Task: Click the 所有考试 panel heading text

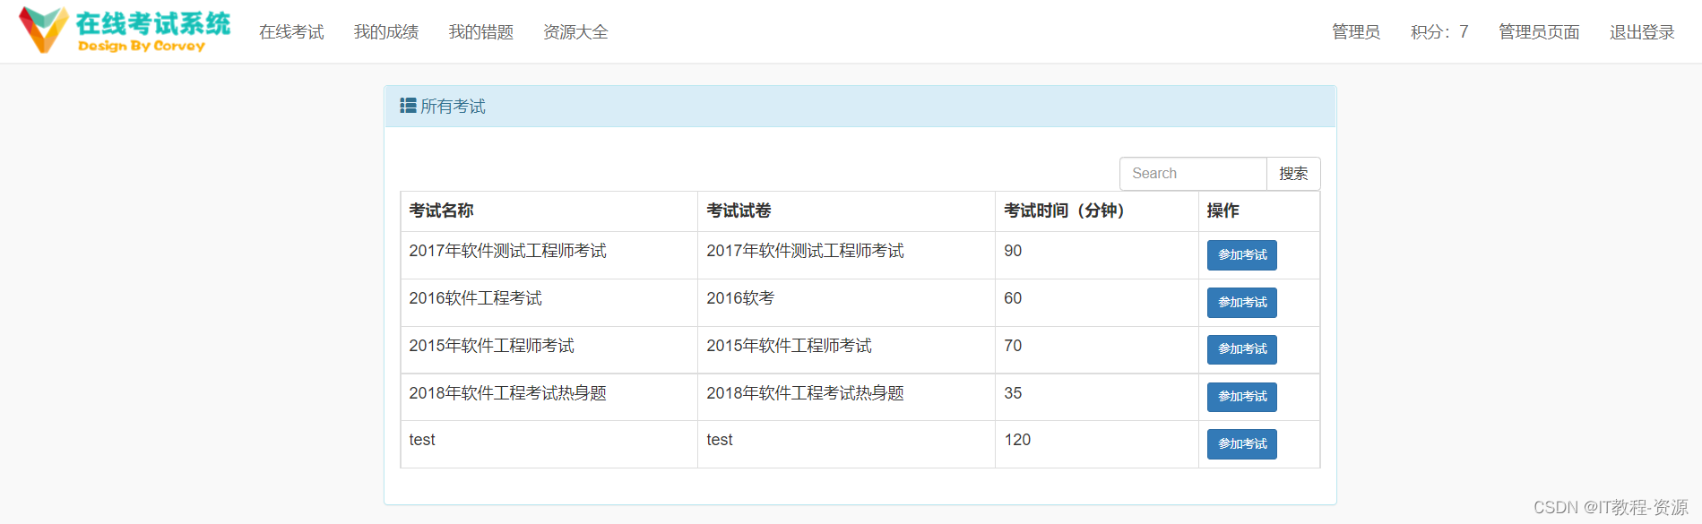Action: click(x=453, y=107)
